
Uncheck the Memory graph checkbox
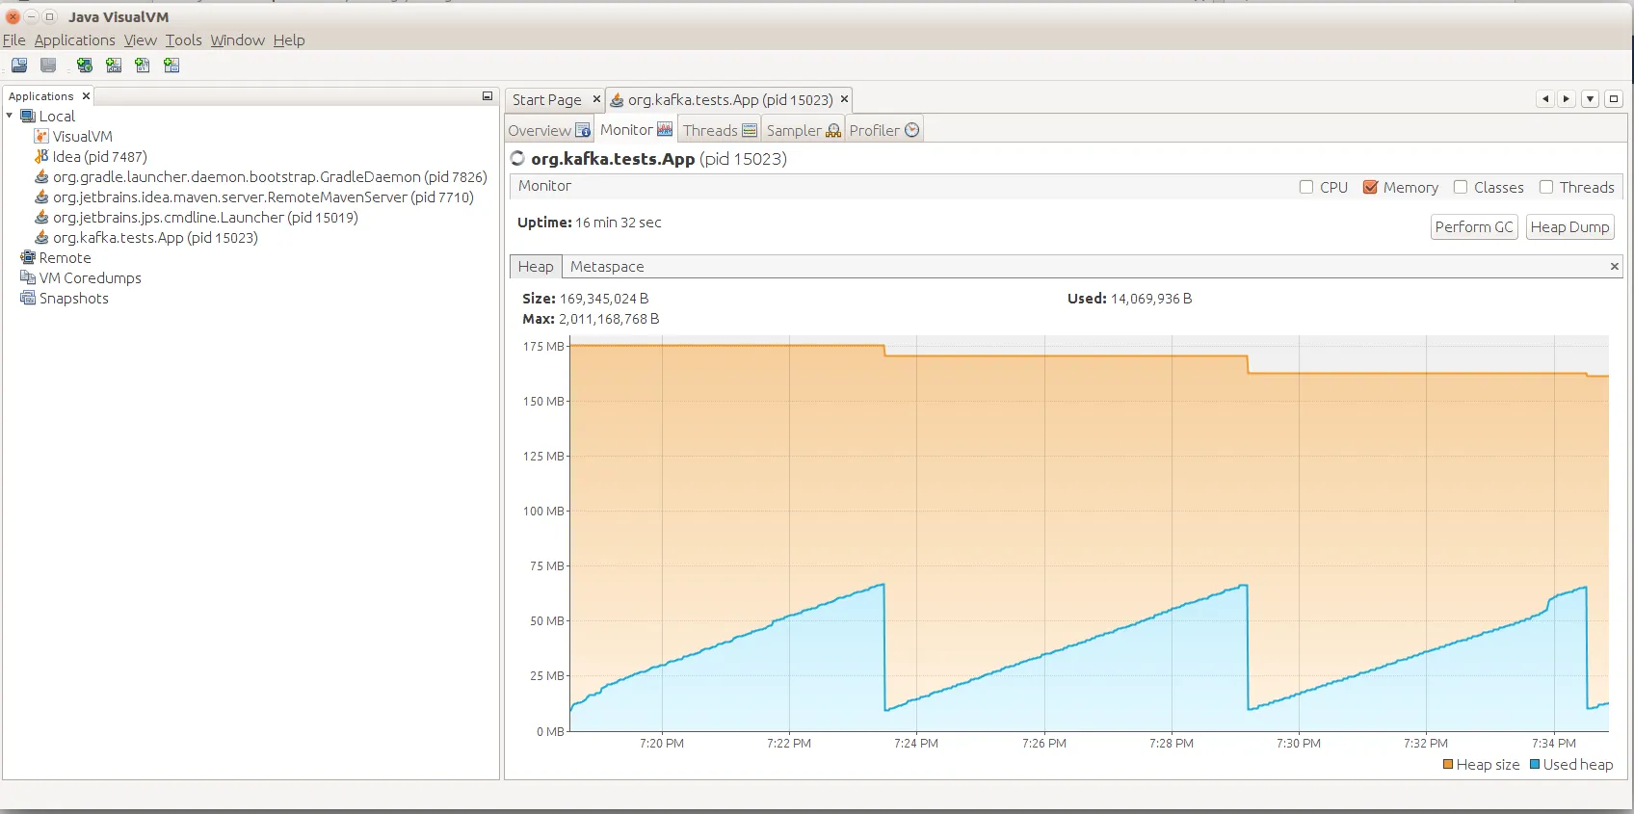[1370, 187]
